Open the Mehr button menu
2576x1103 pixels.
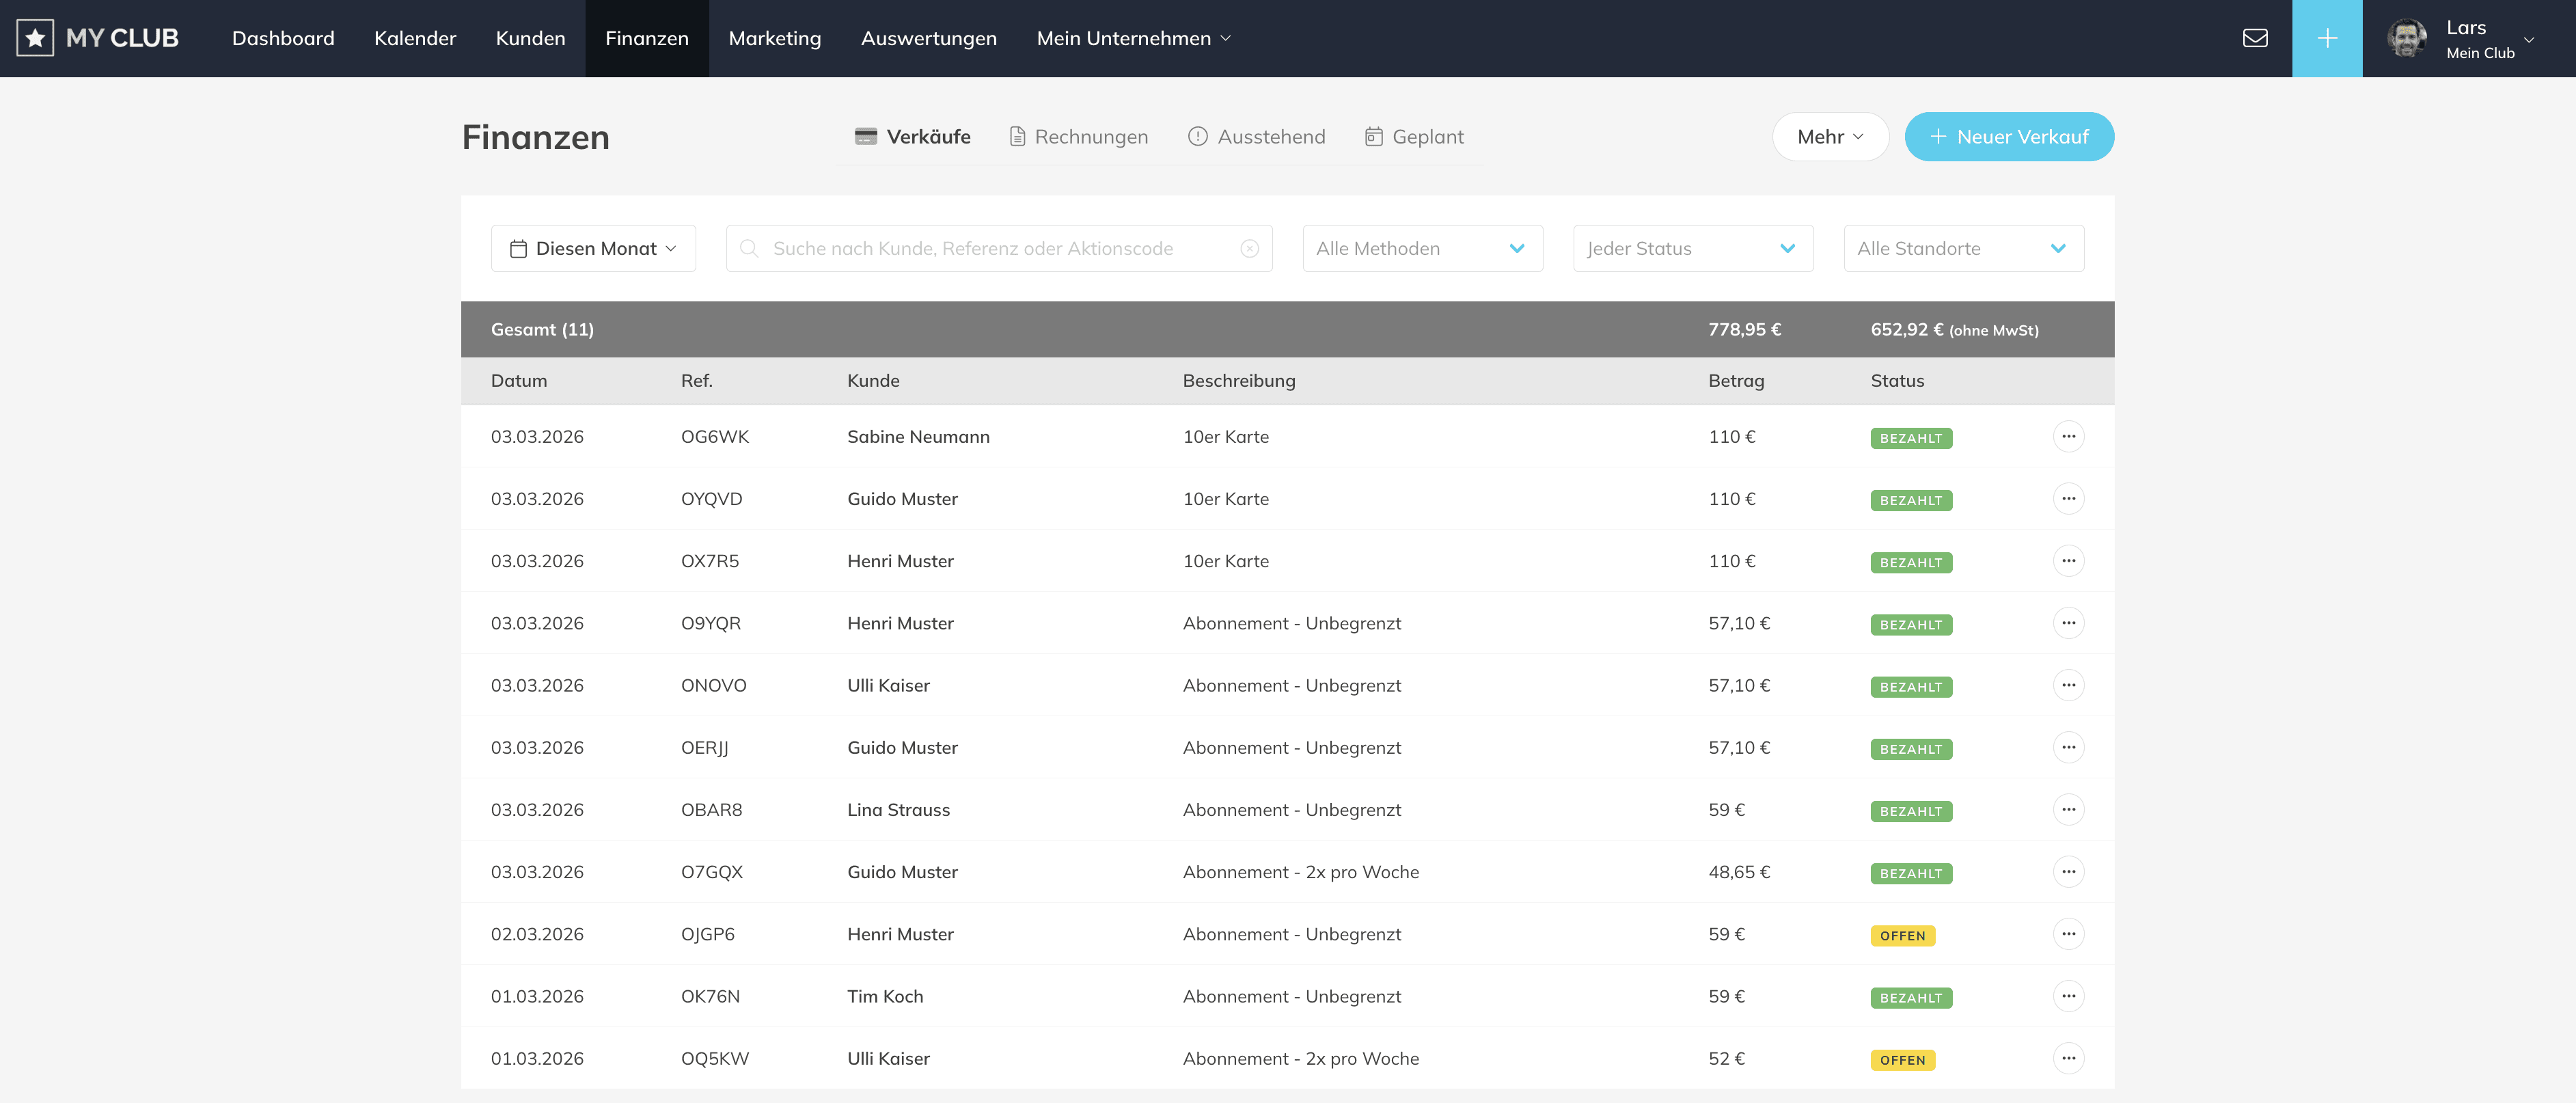click(x=1829, y=137)
